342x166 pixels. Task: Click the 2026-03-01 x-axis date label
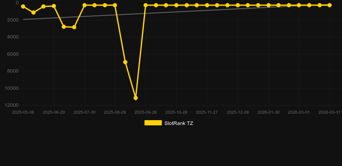coord(299,112)
